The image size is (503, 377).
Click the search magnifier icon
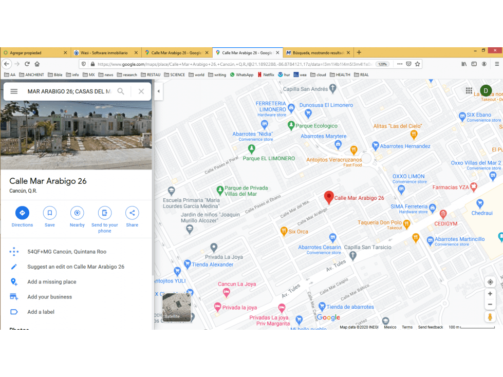pyautogui.click(x=121, y=91)
